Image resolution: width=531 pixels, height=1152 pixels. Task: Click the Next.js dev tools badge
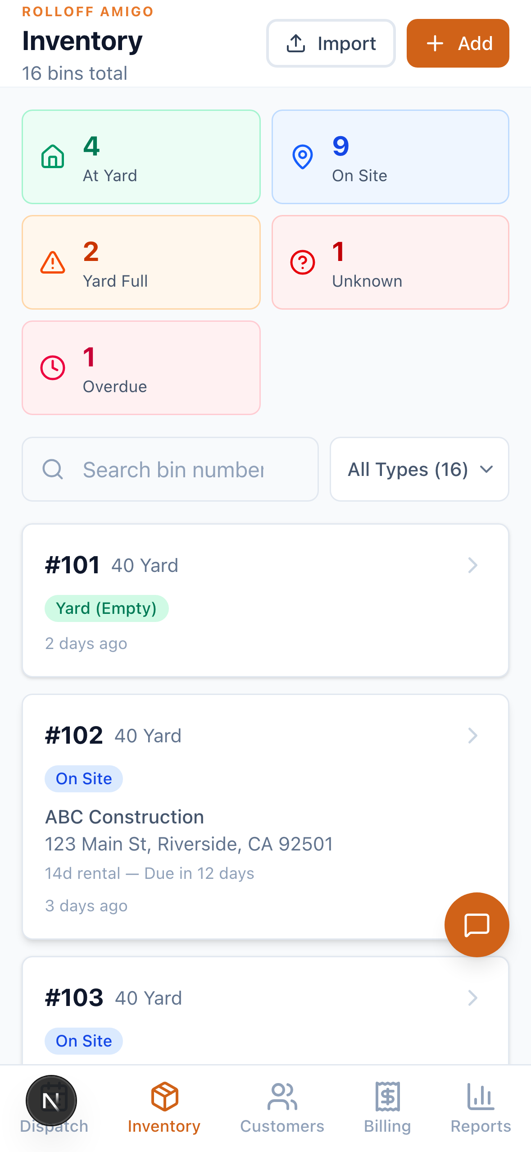[51, 1101]
